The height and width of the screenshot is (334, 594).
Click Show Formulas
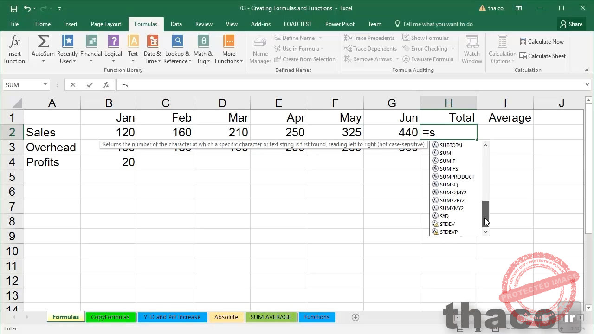tap(426, 38)
